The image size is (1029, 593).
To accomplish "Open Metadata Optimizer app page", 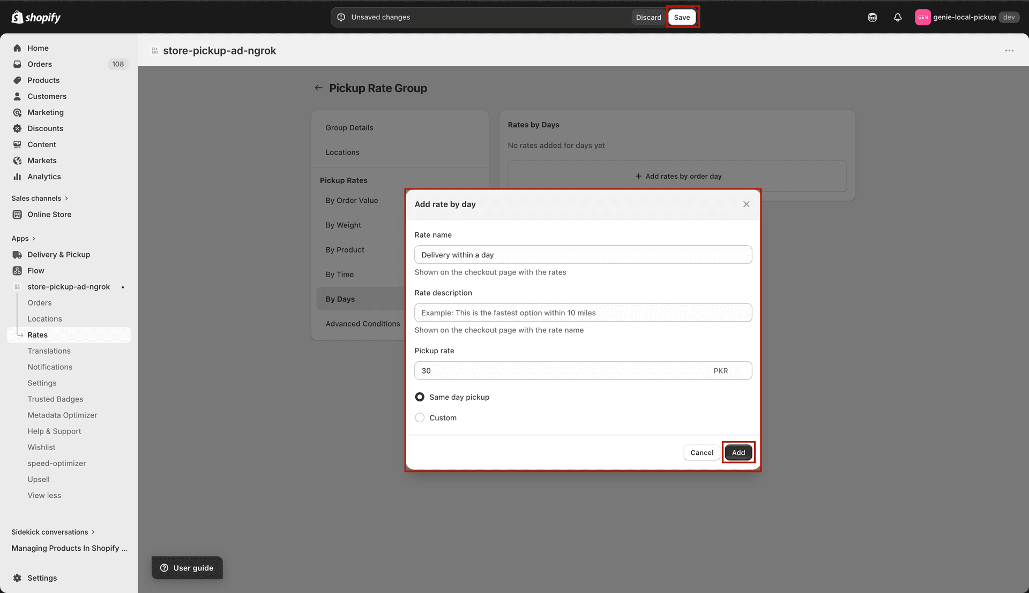I will 62,415.
